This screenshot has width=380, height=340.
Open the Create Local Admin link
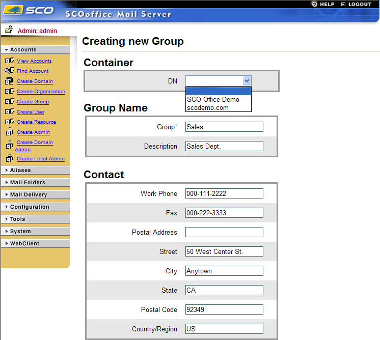41,159
